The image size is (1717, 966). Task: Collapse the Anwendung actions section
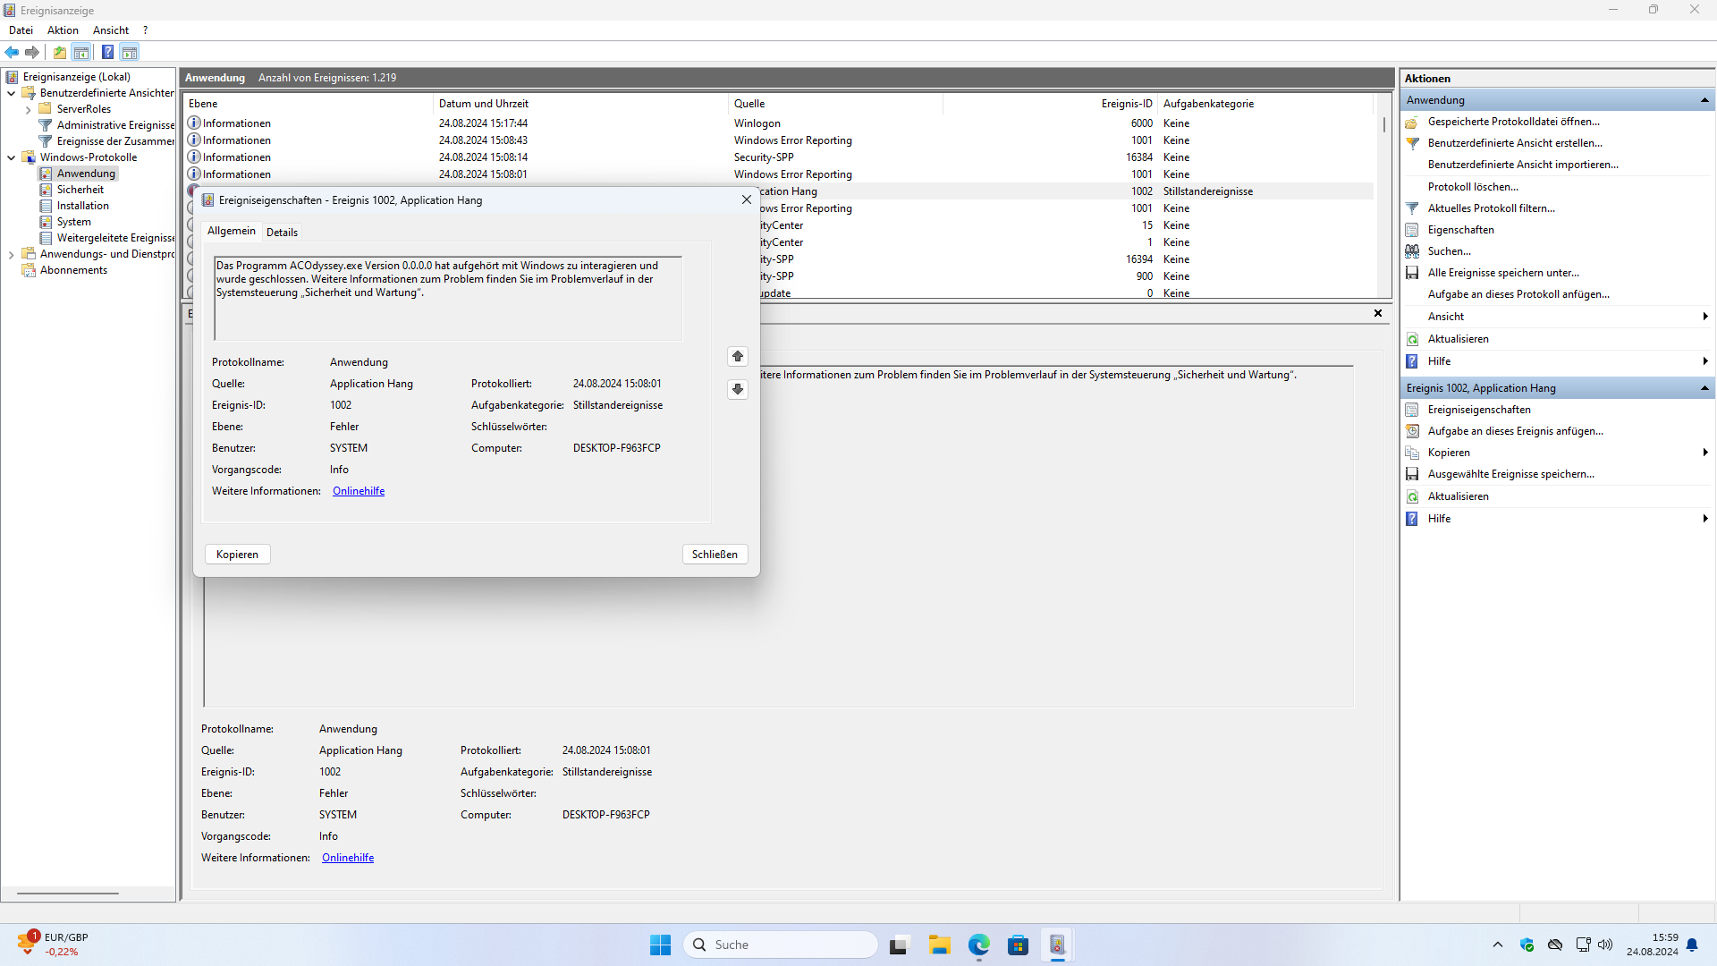click(1704, 100)
